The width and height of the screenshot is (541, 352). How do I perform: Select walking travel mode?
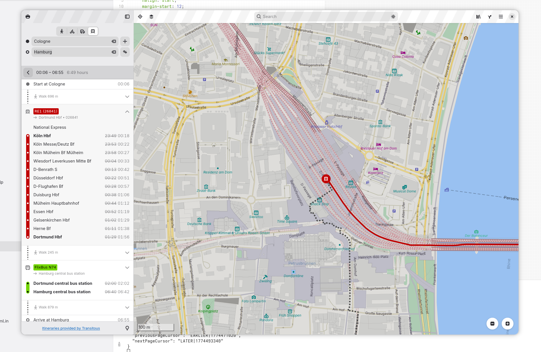tap(62, 31)
